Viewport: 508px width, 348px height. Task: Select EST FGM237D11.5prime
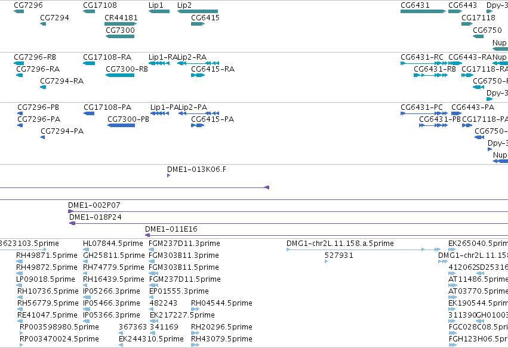pos(154,285)
